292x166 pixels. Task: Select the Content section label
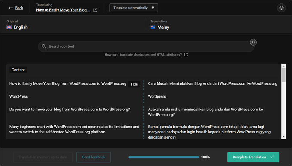18,70
